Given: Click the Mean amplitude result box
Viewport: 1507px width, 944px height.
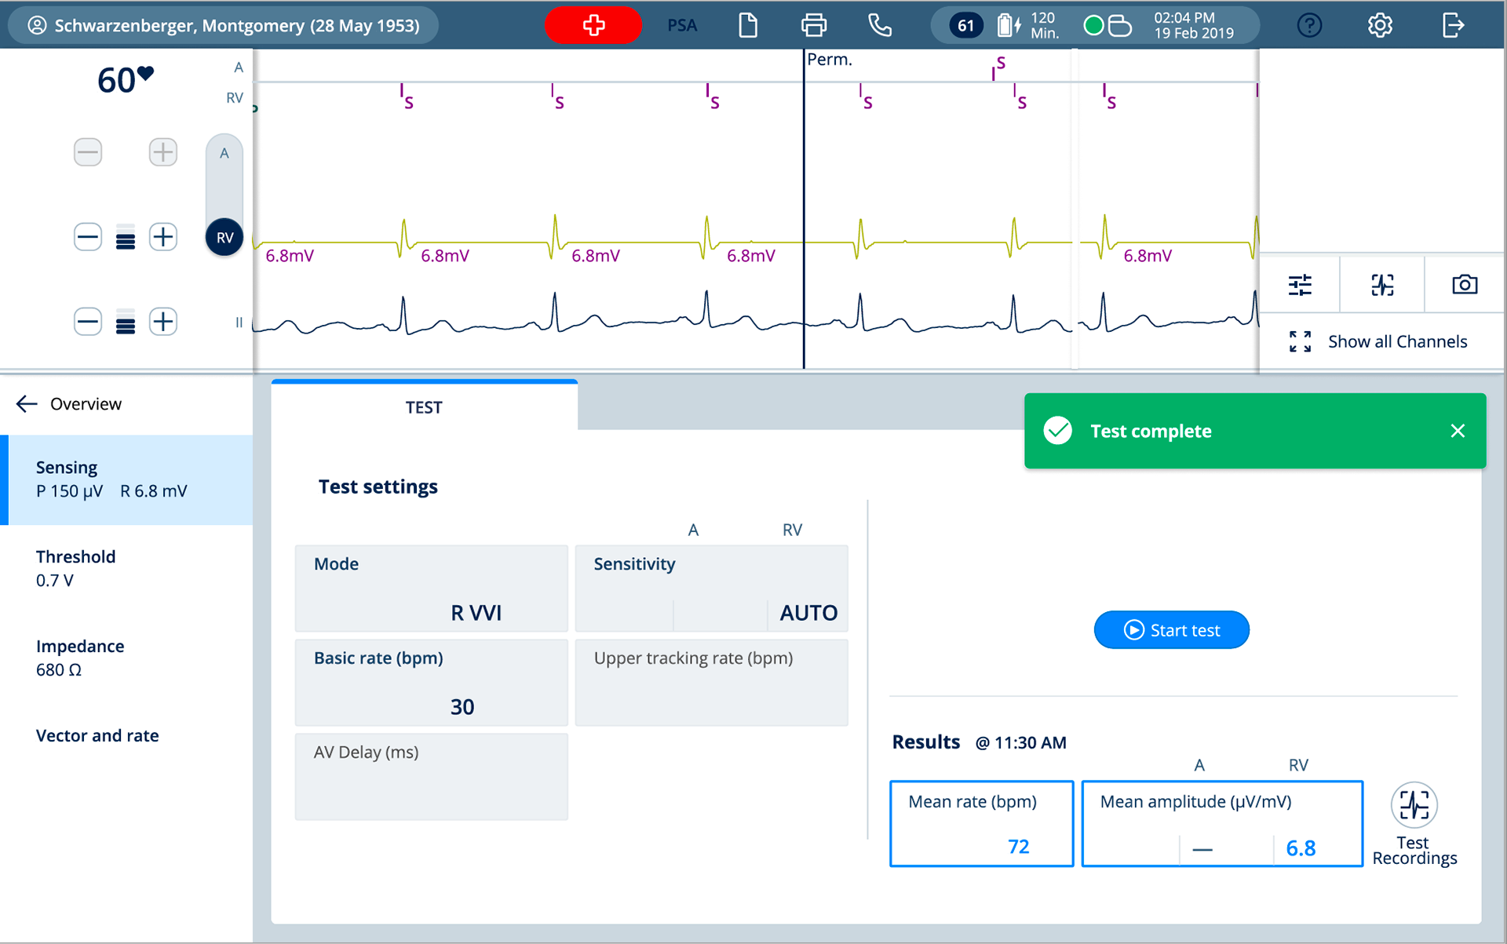Looking at the screenshot, I should click(1222, 824).
